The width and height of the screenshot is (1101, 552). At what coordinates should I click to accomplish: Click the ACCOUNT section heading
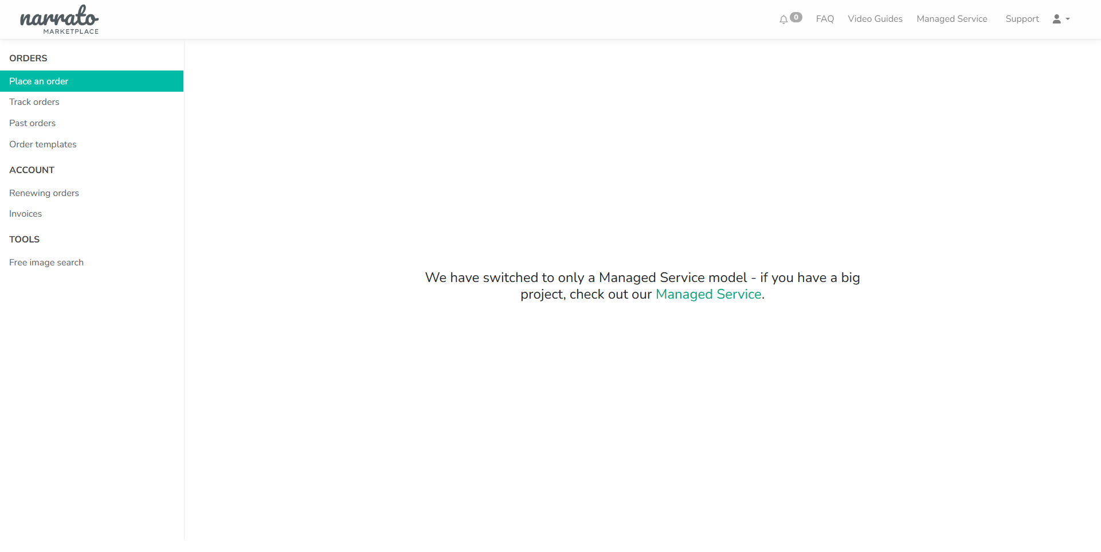pyautogui.click(x=32, y=170)
